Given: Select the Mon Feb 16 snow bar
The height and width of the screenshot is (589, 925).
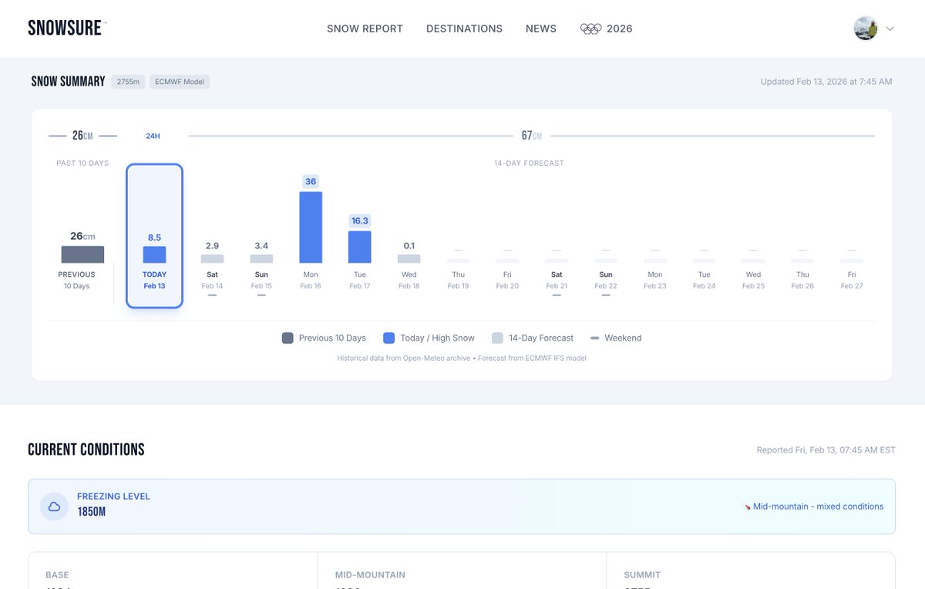Looking at the screenshot, I should point(311,227).
